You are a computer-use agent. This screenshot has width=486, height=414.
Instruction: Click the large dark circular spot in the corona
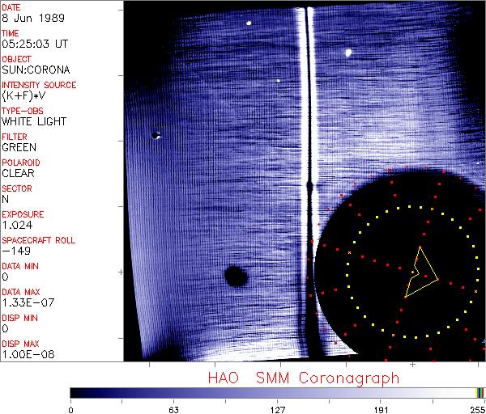(x=235, y=277)
